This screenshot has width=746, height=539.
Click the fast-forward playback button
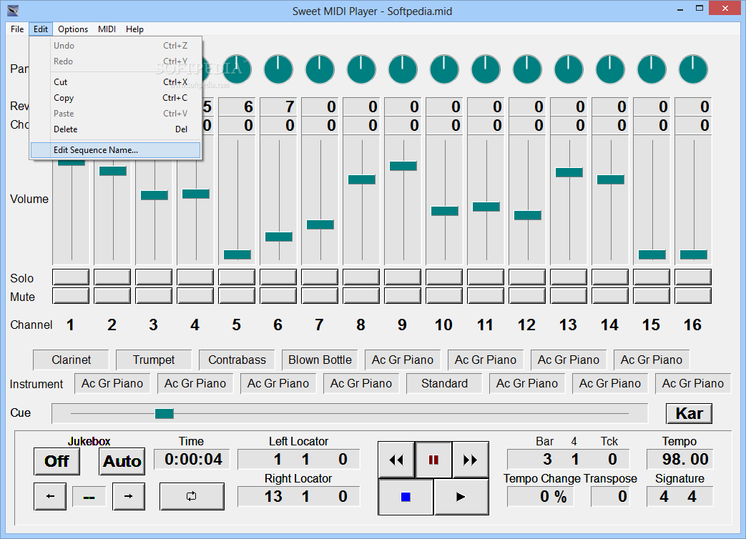[x=470, y=460]
